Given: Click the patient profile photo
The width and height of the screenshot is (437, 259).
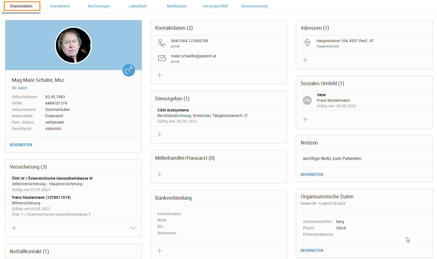Looking at the screenshot, I should (73, 45).
